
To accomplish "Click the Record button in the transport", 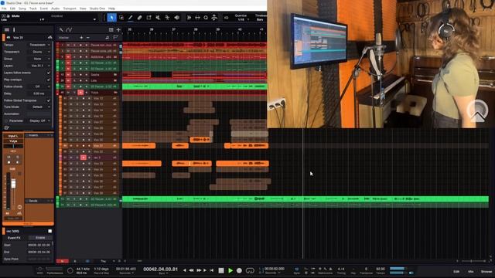I will click(x=239, y=270).
